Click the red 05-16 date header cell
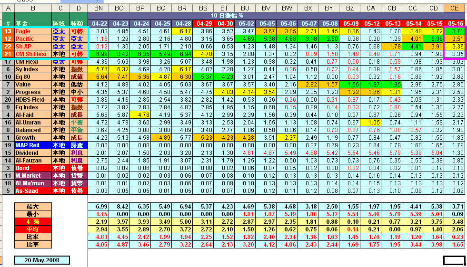Image resolution: width=467 pixels, height=267 pixels. [455, 23]
